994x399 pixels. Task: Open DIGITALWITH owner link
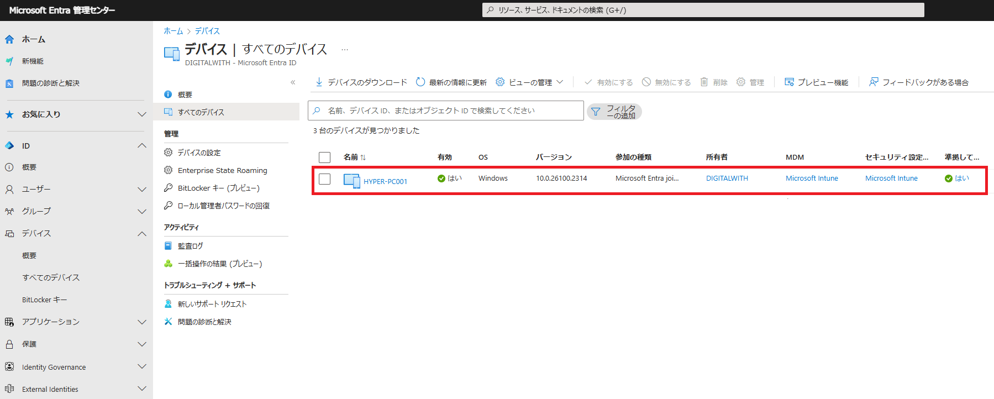click(727, 179)
